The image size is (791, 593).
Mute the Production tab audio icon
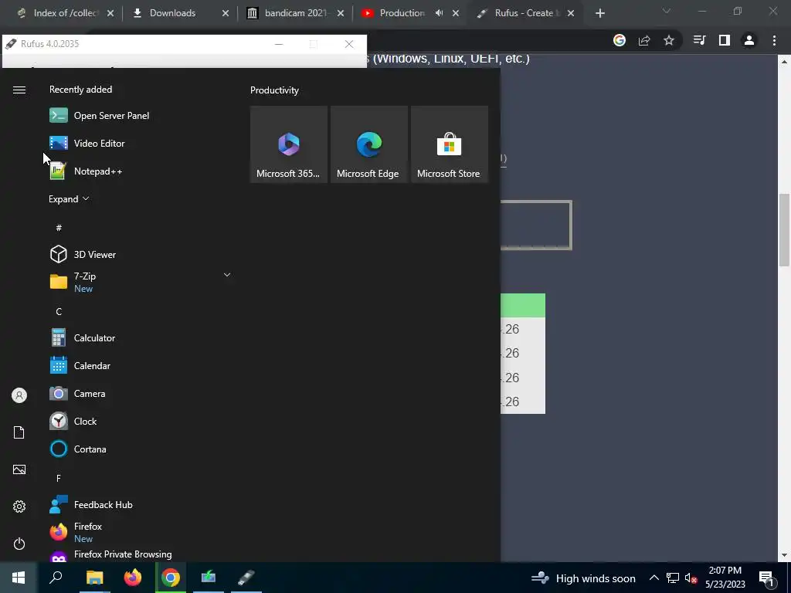coord(439,13)
